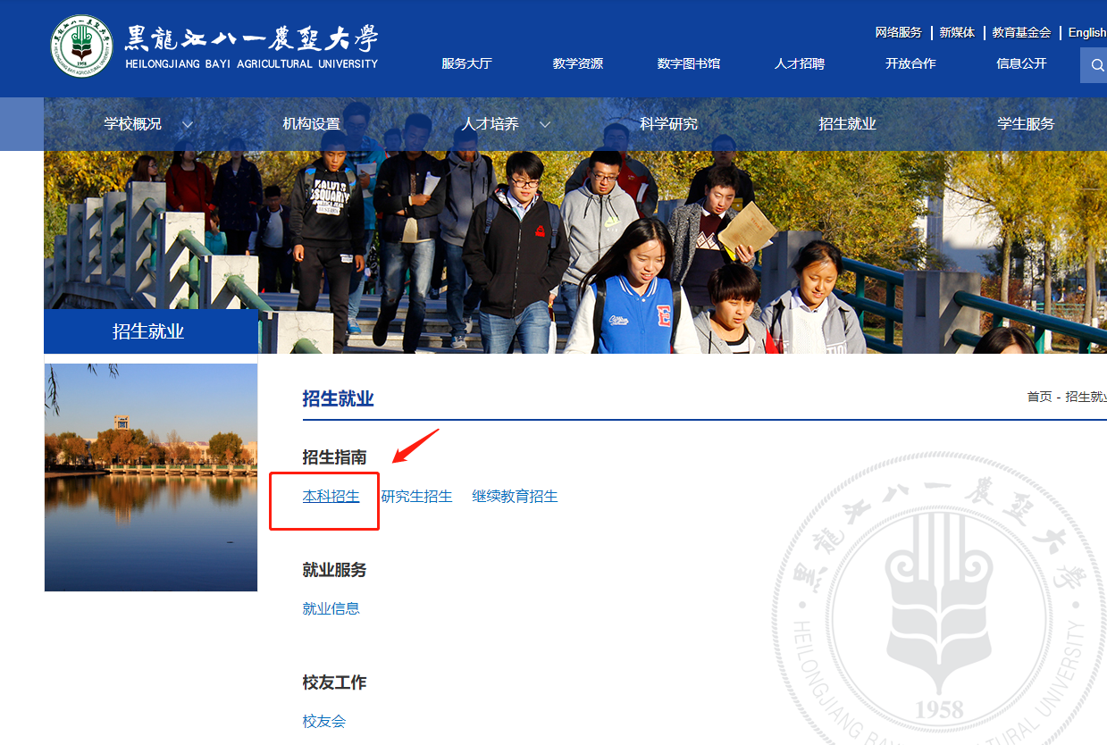Expand the 人才培养 dropdown arrow

pyautogui.click(x=545, y=124)
